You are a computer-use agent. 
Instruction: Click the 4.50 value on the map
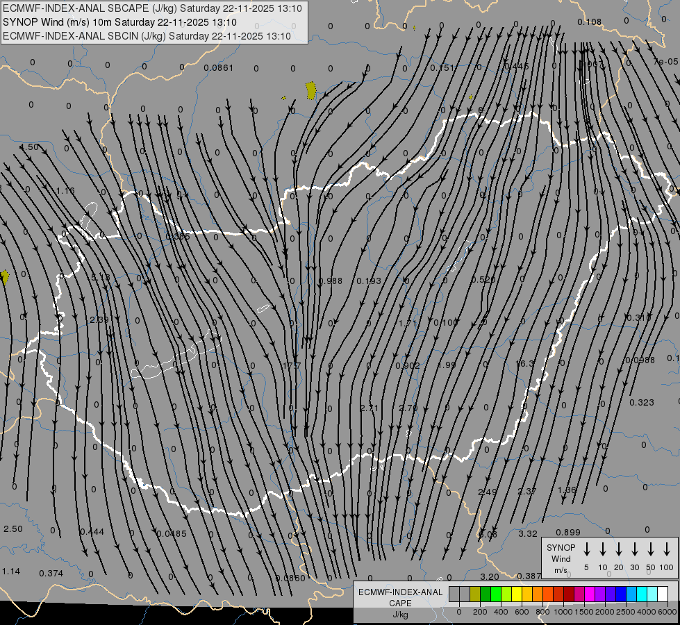(x=29, y=147)
